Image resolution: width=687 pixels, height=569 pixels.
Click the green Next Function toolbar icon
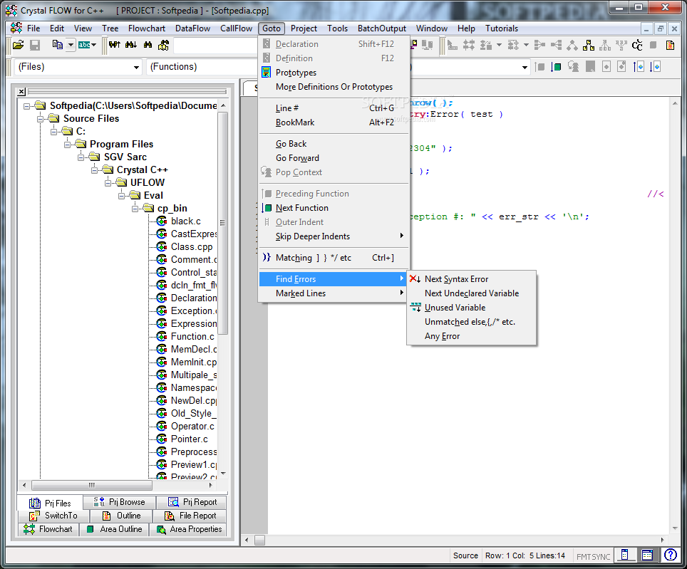tap(556, 67)
